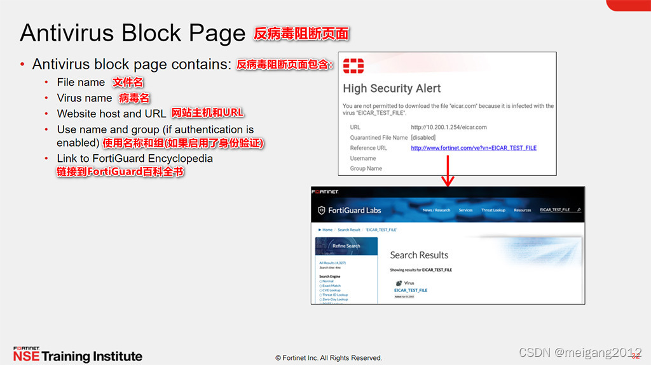
Task: Click the Fortinet red logo in alert page
Action: click(x=353, y=66)
